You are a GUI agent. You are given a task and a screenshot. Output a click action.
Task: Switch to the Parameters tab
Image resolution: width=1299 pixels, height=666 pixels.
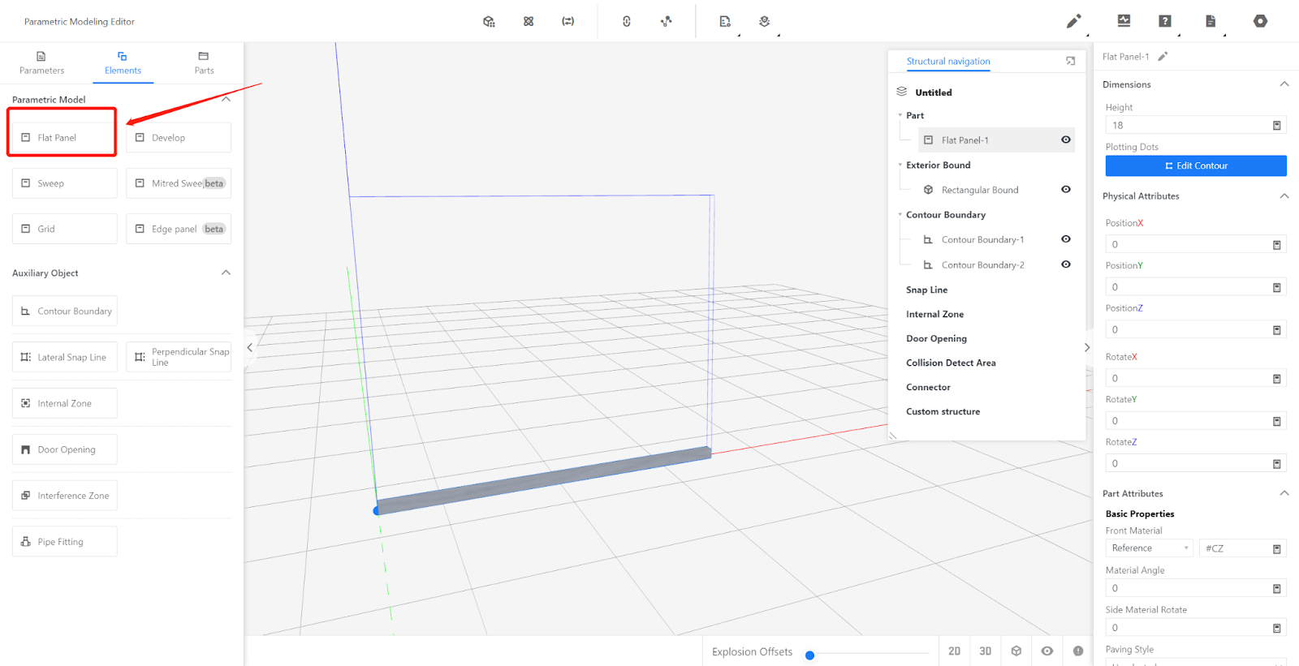tap(41, 62)
